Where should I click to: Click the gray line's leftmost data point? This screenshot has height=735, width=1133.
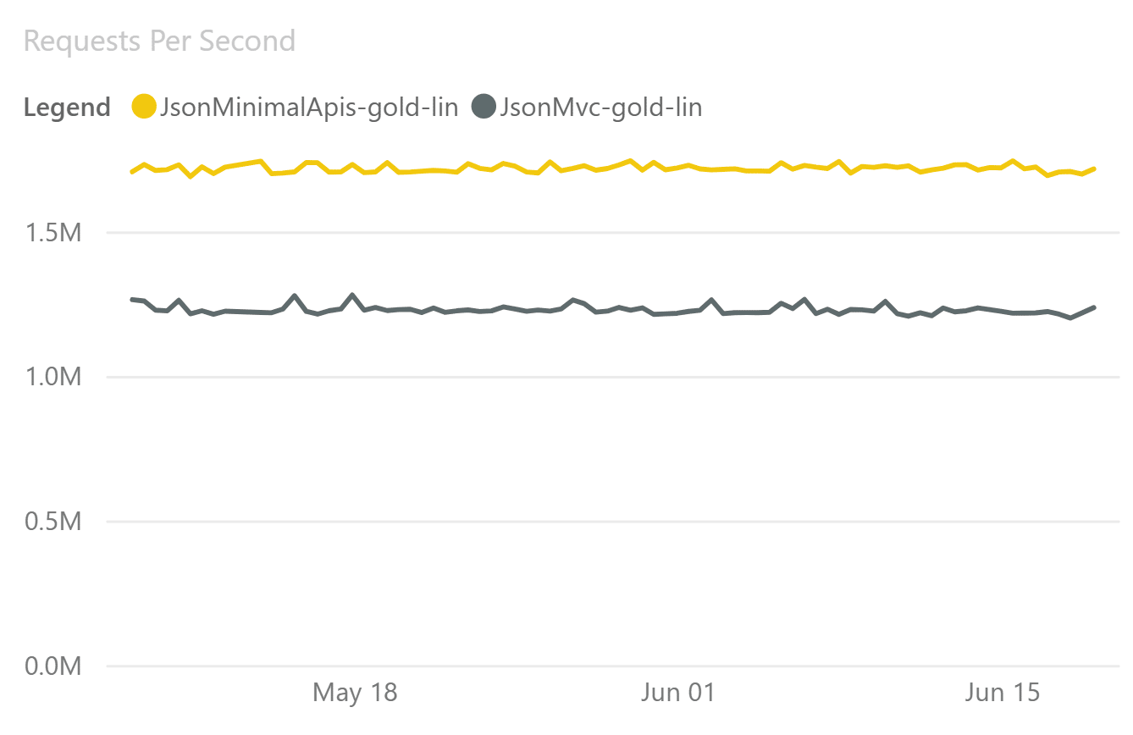(x=132, y=300)
